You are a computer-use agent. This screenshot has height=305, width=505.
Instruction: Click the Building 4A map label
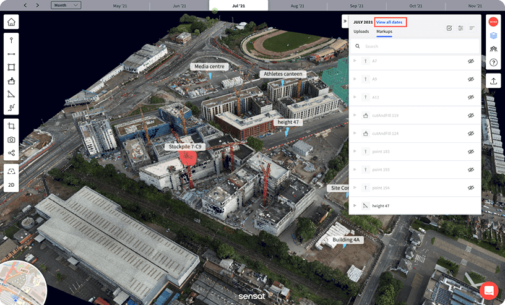point(346,239)
